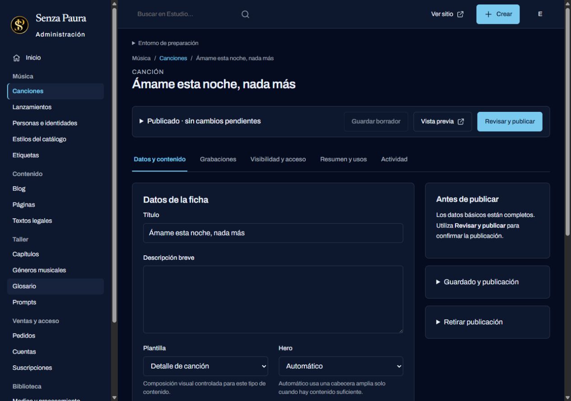Open the Actividad tab

[395, 159]
